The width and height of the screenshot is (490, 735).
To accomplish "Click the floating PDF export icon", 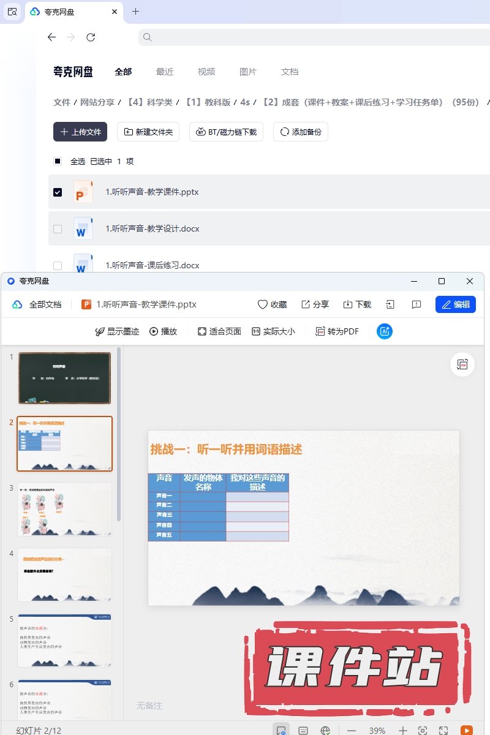I will [x=462, y=364].
